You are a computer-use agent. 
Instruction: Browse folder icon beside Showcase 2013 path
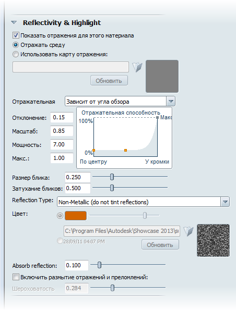188,231
